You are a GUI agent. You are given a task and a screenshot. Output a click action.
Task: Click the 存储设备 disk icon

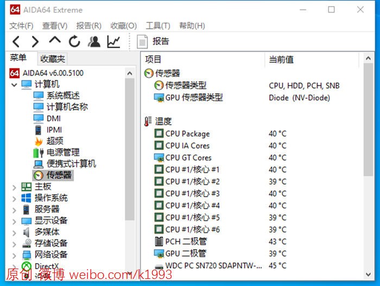pos(27,243)
